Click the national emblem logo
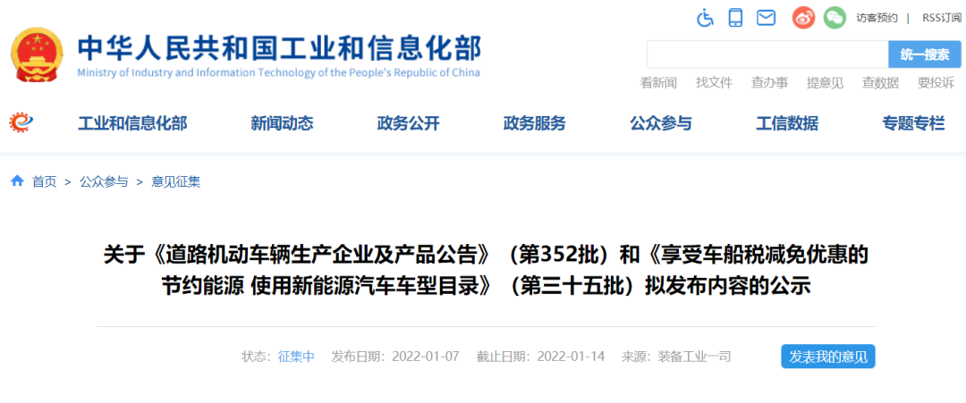The height and width of the screenshot is (403, 966). [x=37, y=55]
